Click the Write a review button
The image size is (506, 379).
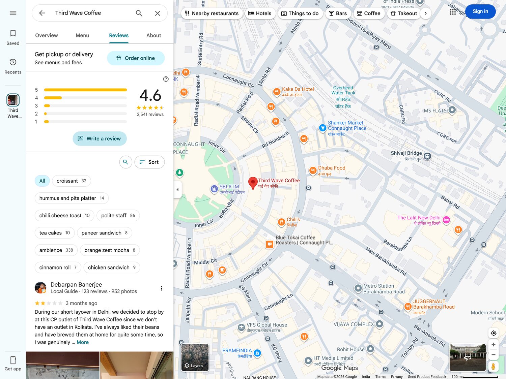click(100, 138)
